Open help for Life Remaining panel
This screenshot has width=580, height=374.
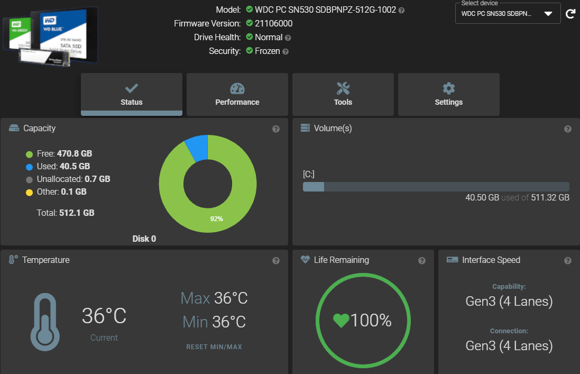pos(422,260)
